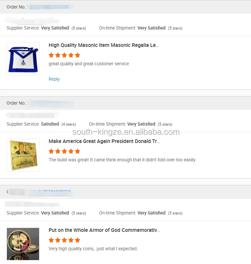Open the Armor of God coin thumbnail
The width and height of the screenshot is (251, 264).
[x=23, y=244]
